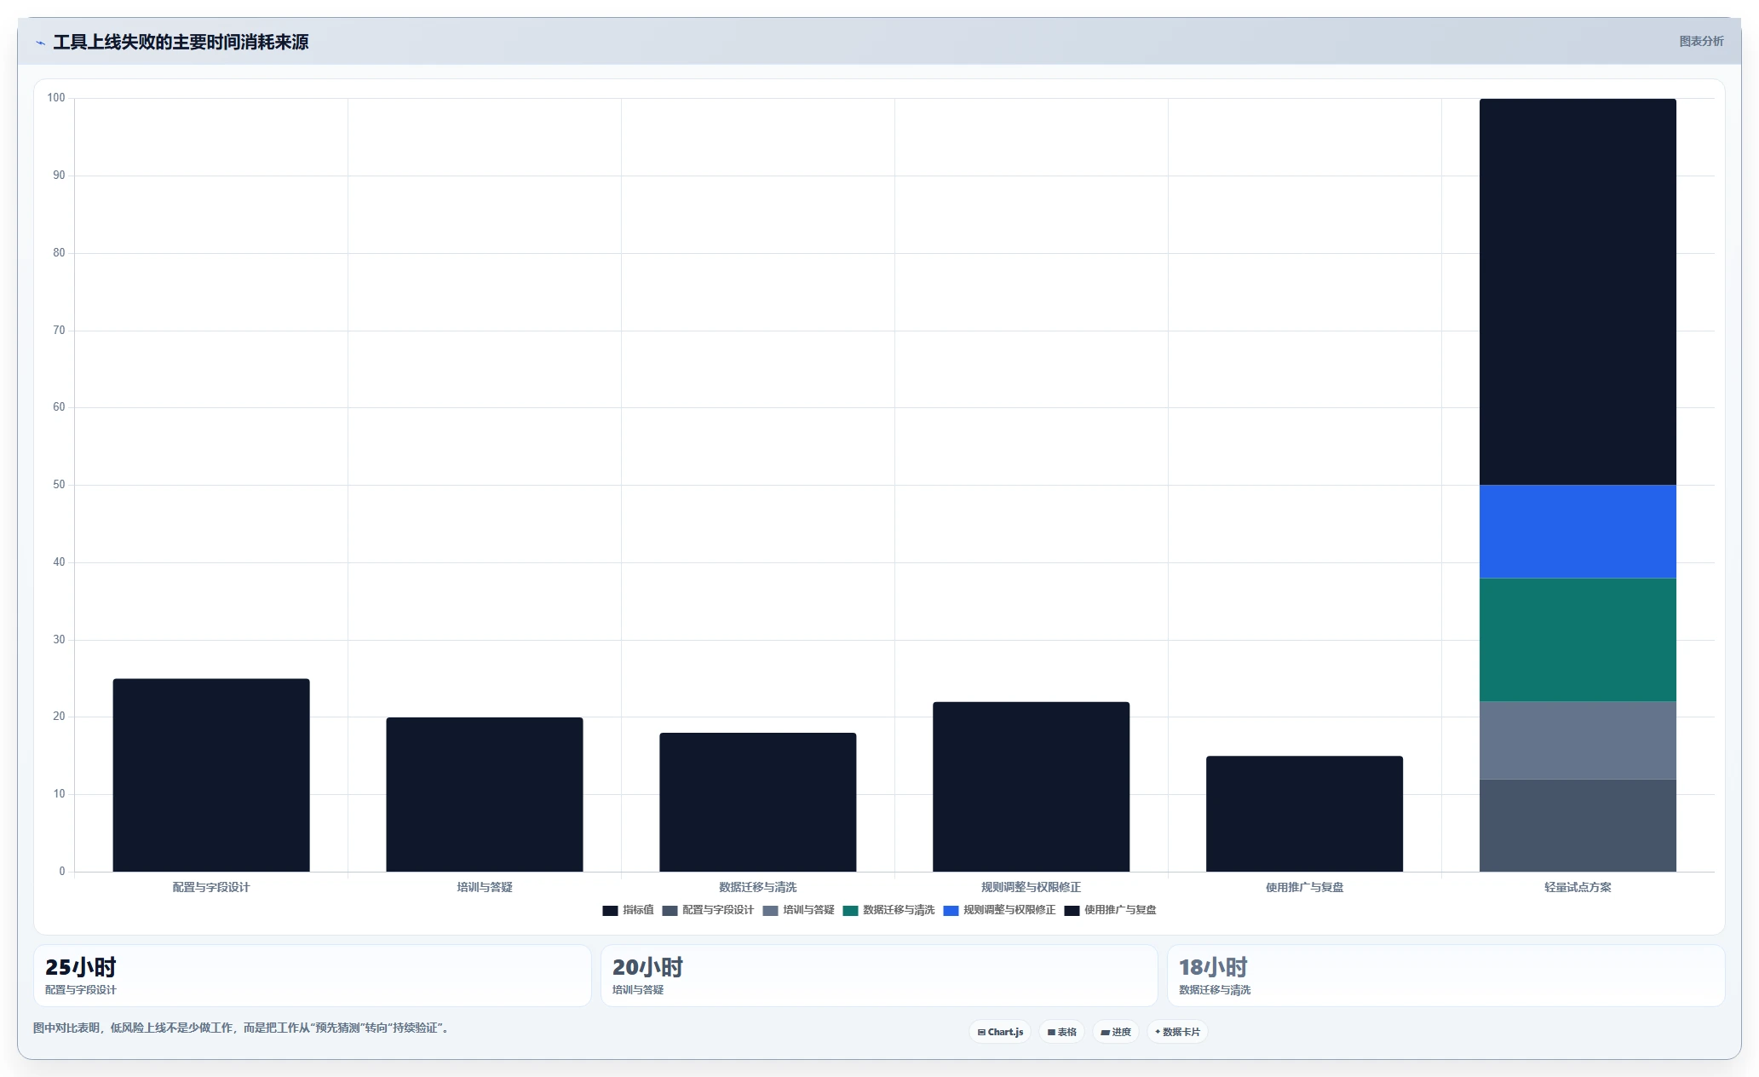Click the Chart.js chip
This screenshot has height=1077, width=1759.
tap(1000, 1032)
